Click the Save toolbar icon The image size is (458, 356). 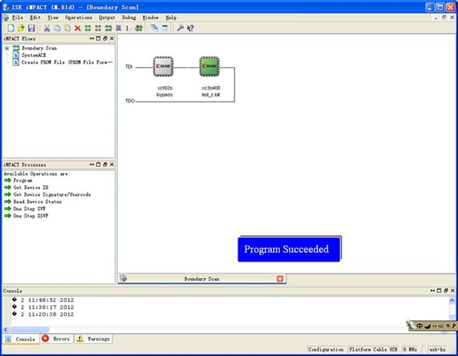[31, 27]
